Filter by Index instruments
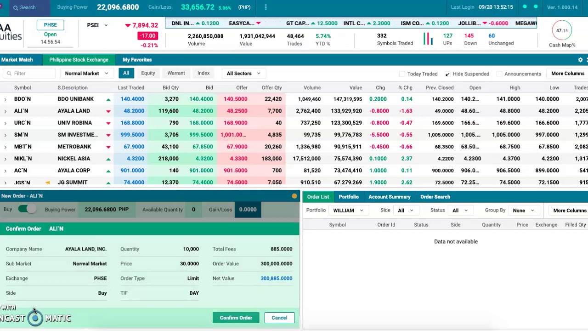 click(204, 74)
